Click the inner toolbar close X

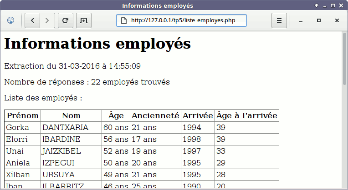[337, 20]
